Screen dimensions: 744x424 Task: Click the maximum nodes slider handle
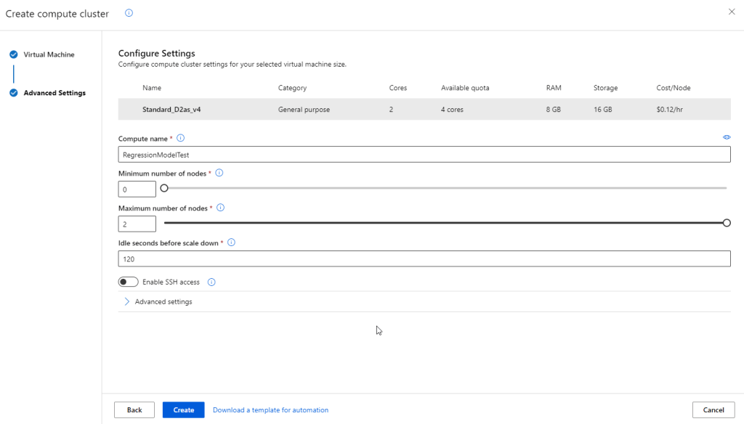pos(727,223)
